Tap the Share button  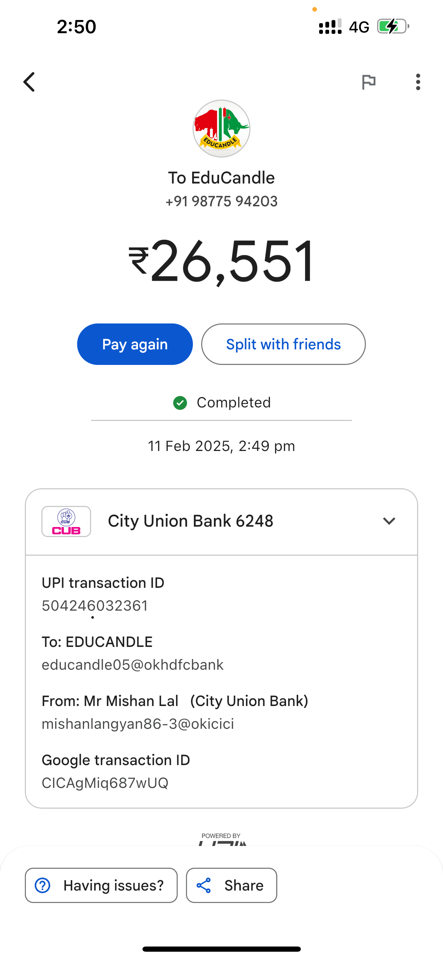[x=232, y=885]
